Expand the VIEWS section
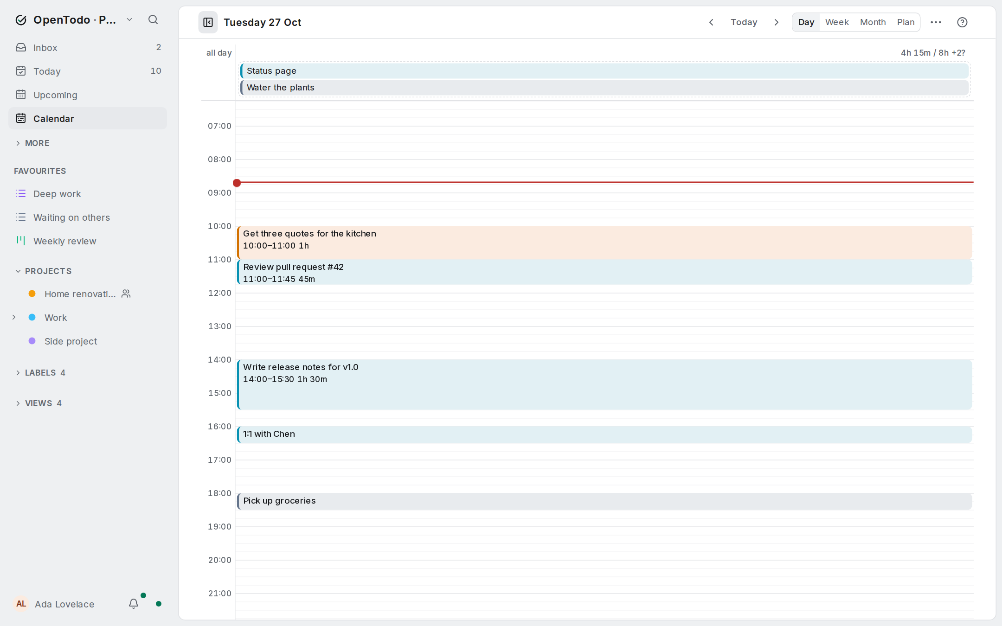Viewport: 1002px width, 626px height. [39, 403]
